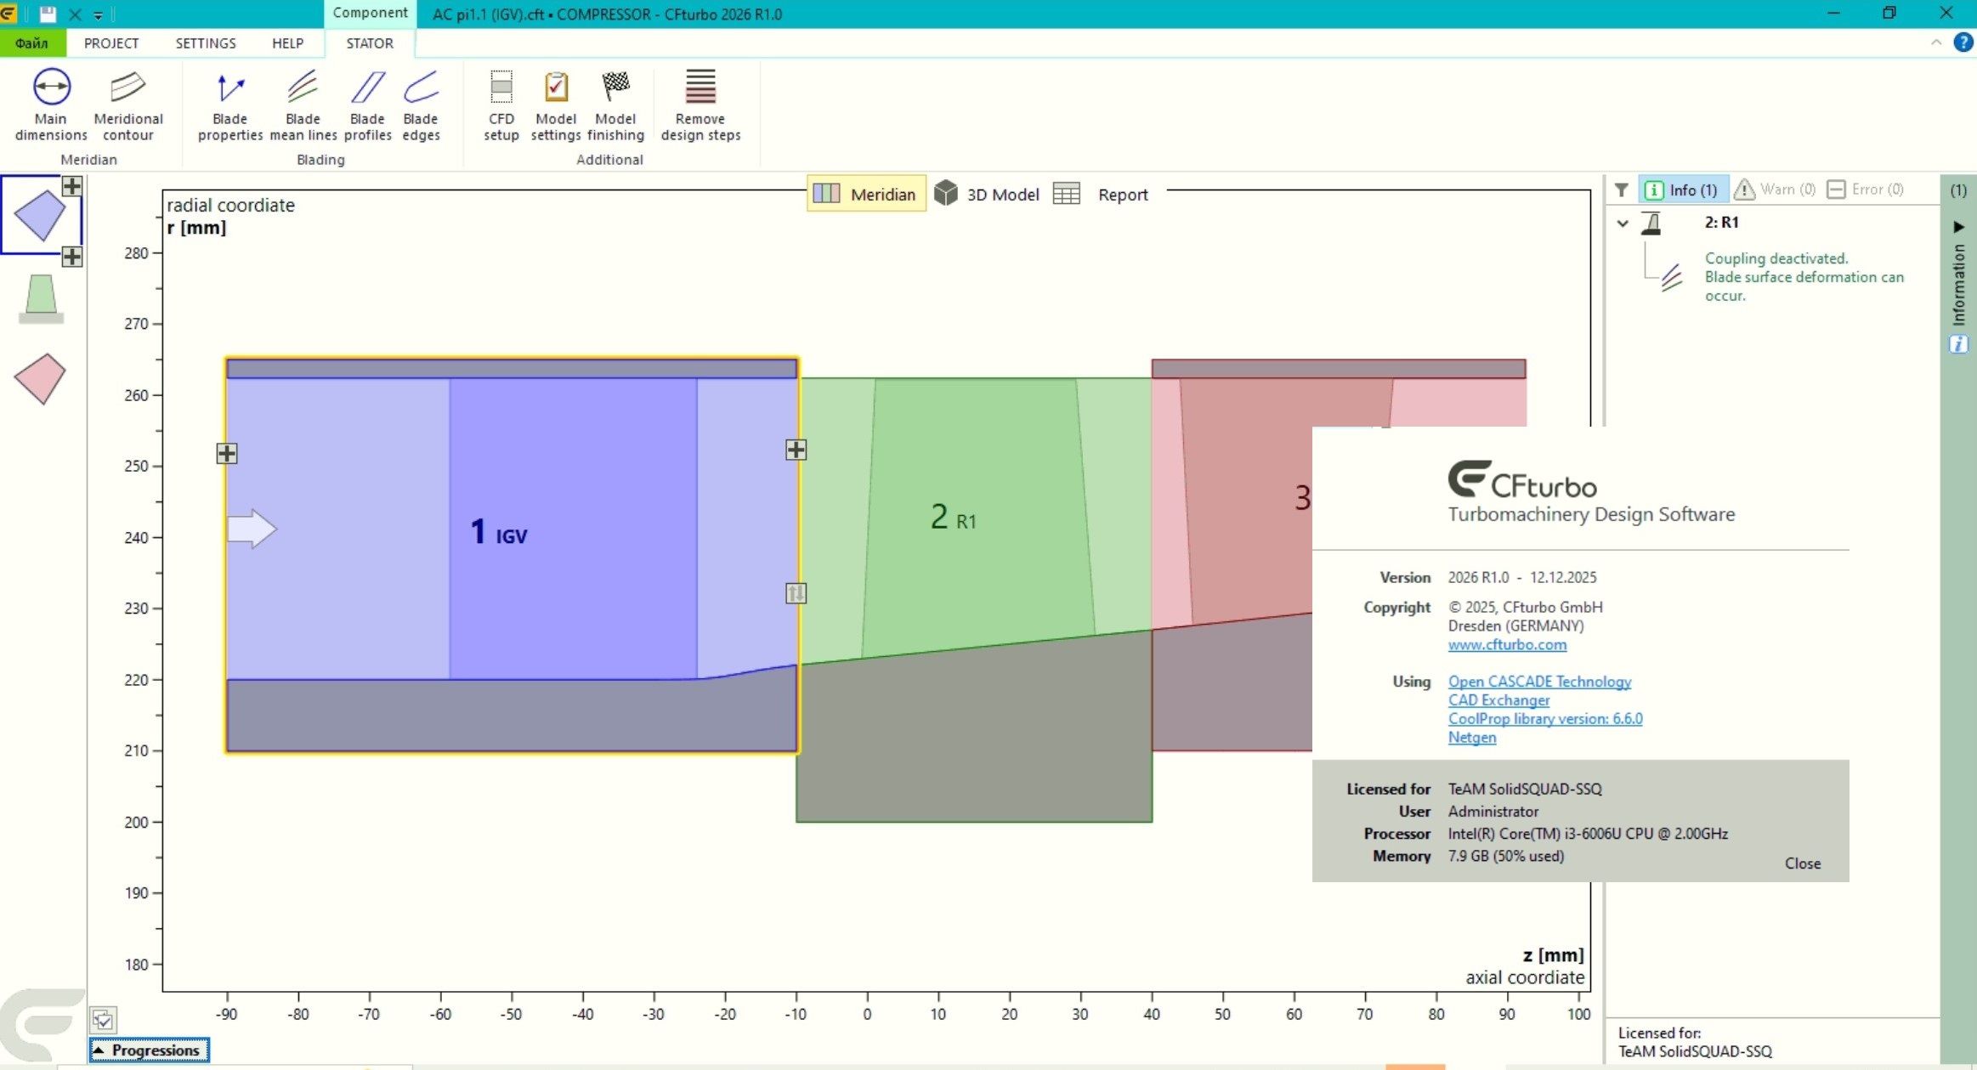Collapse the 2: R1 message tree
The image size is (1977, 1070).
(1623, 224)
